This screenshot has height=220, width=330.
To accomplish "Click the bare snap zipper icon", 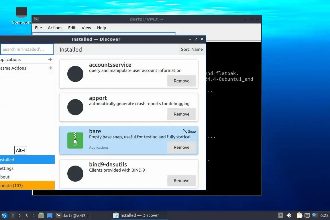I will pyautogui.click(x=75, y=140).
